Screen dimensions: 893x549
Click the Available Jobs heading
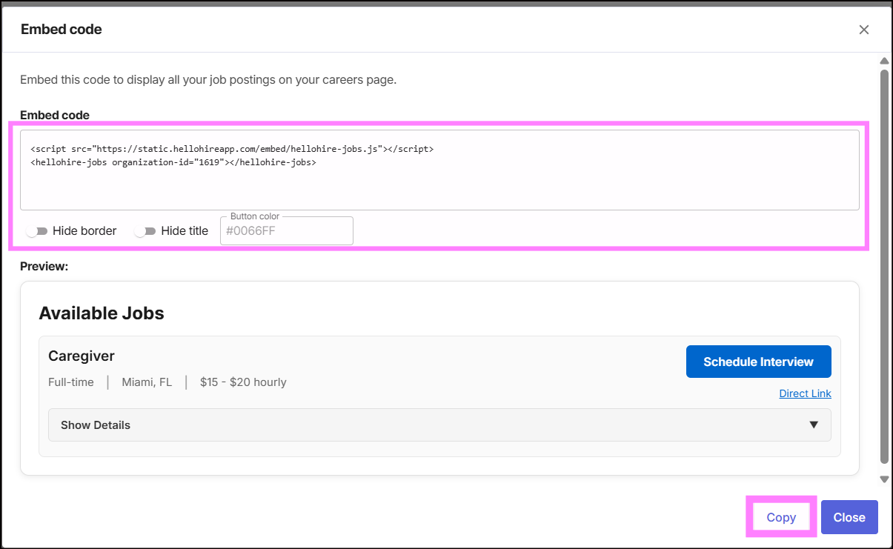[102, 313]
